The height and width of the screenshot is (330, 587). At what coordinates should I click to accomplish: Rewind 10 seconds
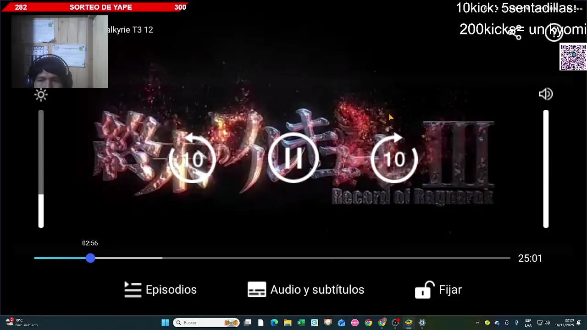tap(193, 159)
